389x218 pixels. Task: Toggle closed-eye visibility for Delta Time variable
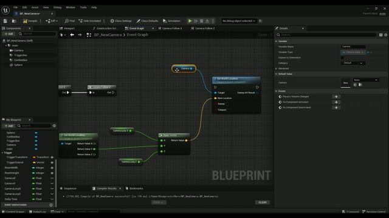52,199
